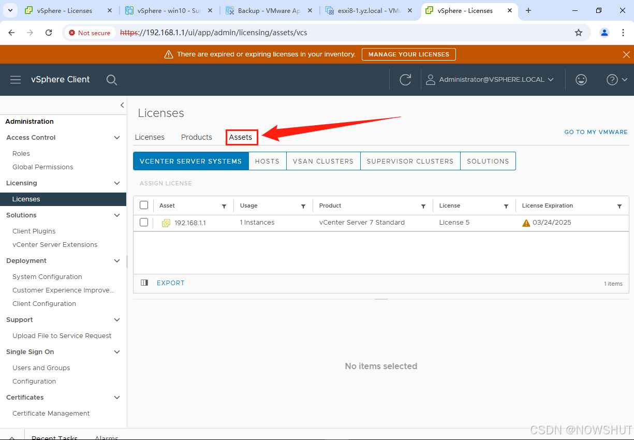Switch to the Licenses tab
The image size is (634, 440).
coord(150,137)
